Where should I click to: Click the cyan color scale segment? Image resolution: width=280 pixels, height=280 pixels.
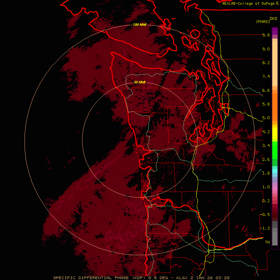275,171
